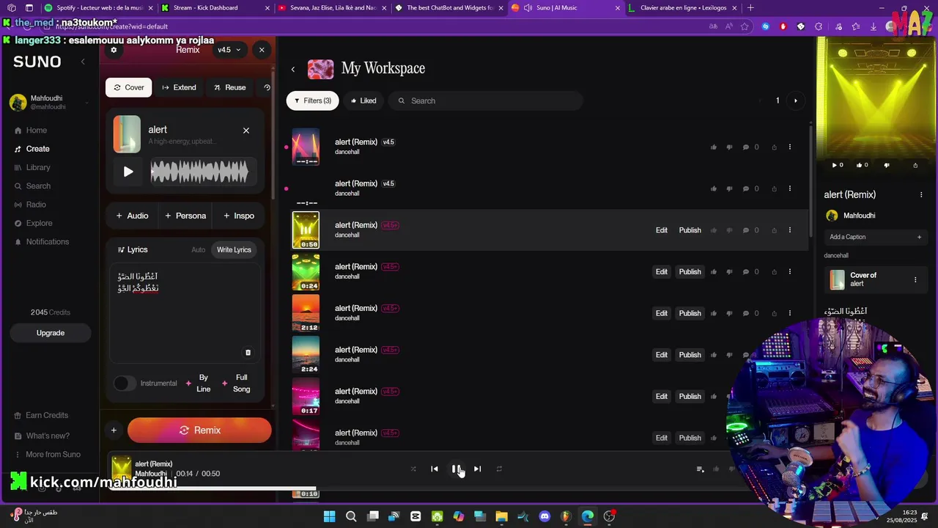Open Windows Start menu
Viewport: 938px width, 528px height.
coord(329,516)
